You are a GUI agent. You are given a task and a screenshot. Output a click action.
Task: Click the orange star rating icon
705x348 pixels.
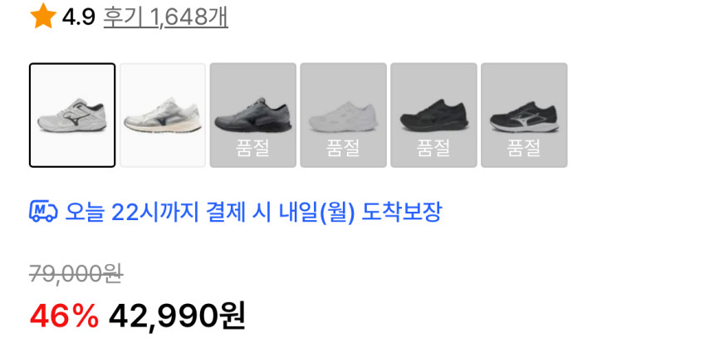pyautogui.click(x=42, y=16)
